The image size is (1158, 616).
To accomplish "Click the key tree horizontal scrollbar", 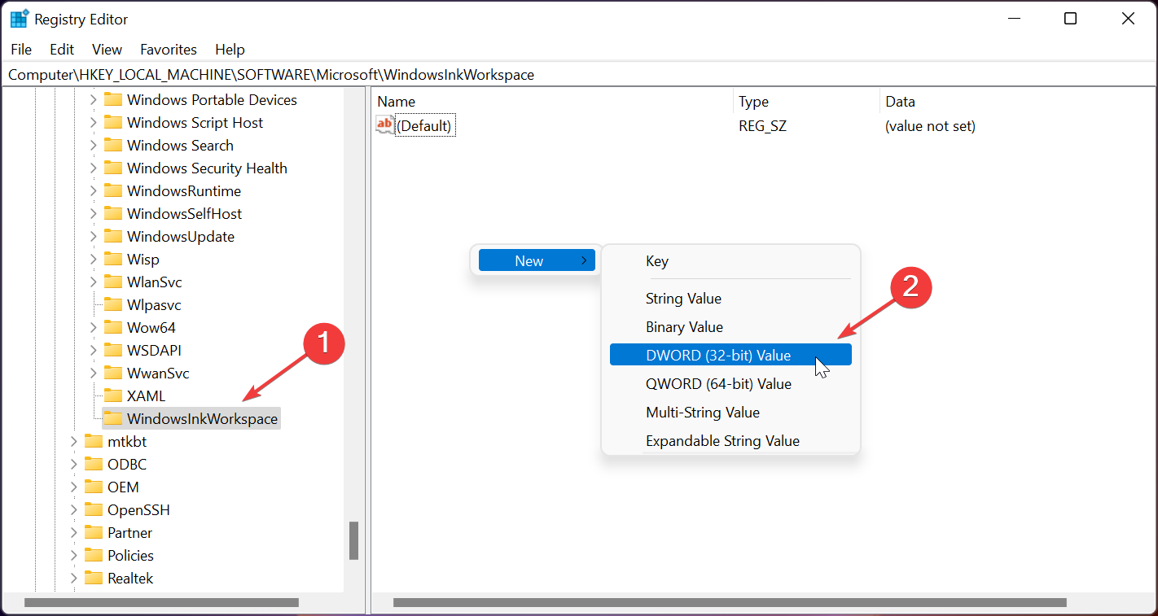I will (162, 603).
